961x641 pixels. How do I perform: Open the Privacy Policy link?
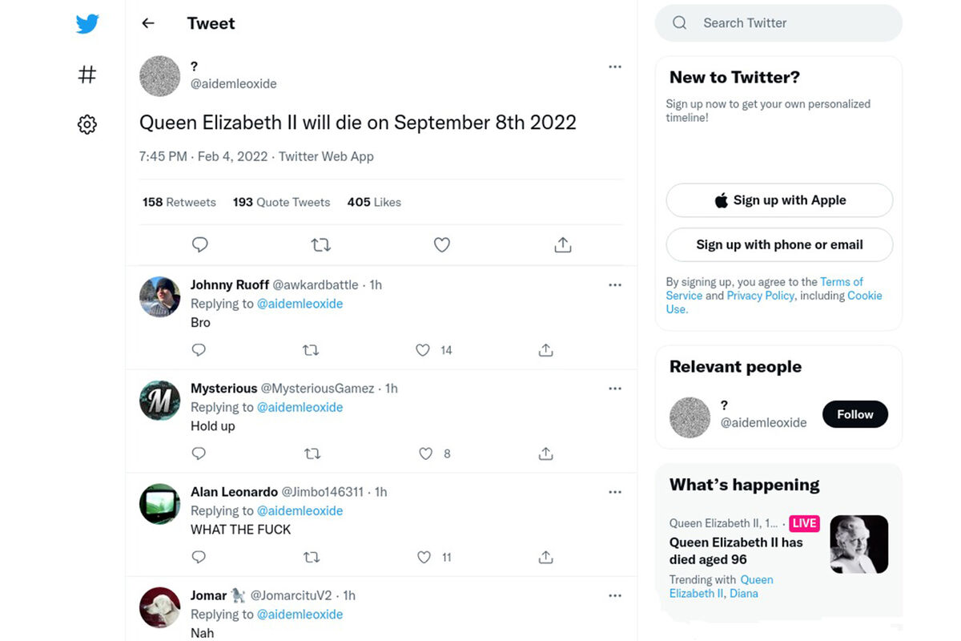click(761, 296)
